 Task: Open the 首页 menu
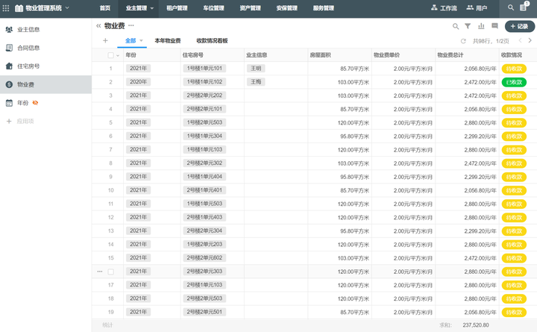pyautogui.click(x=105, y=8)
